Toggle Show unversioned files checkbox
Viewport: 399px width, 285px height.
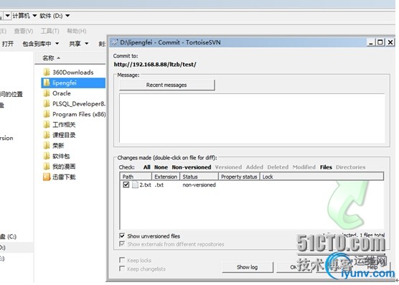(122, 236)
